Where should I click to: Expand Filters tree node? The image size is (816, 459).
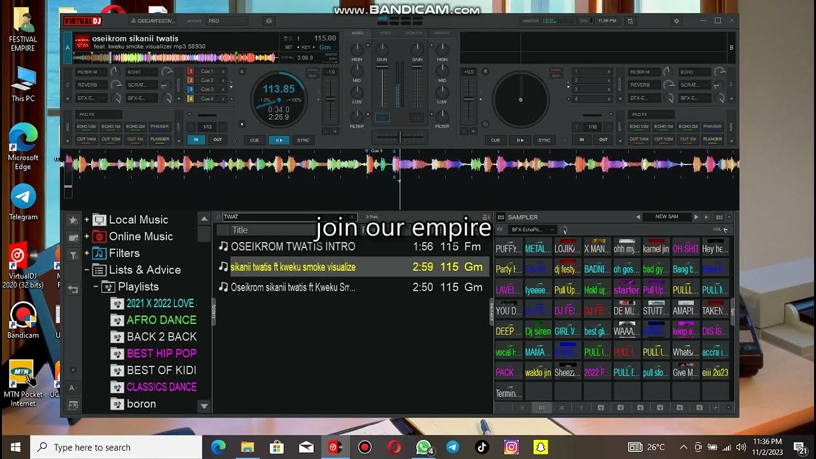pos(87,253)
